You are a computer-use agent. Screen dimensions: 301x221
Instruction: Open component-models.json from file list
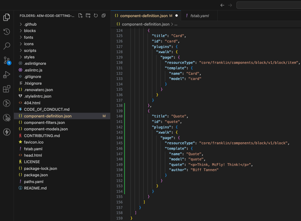click(46, 129)
